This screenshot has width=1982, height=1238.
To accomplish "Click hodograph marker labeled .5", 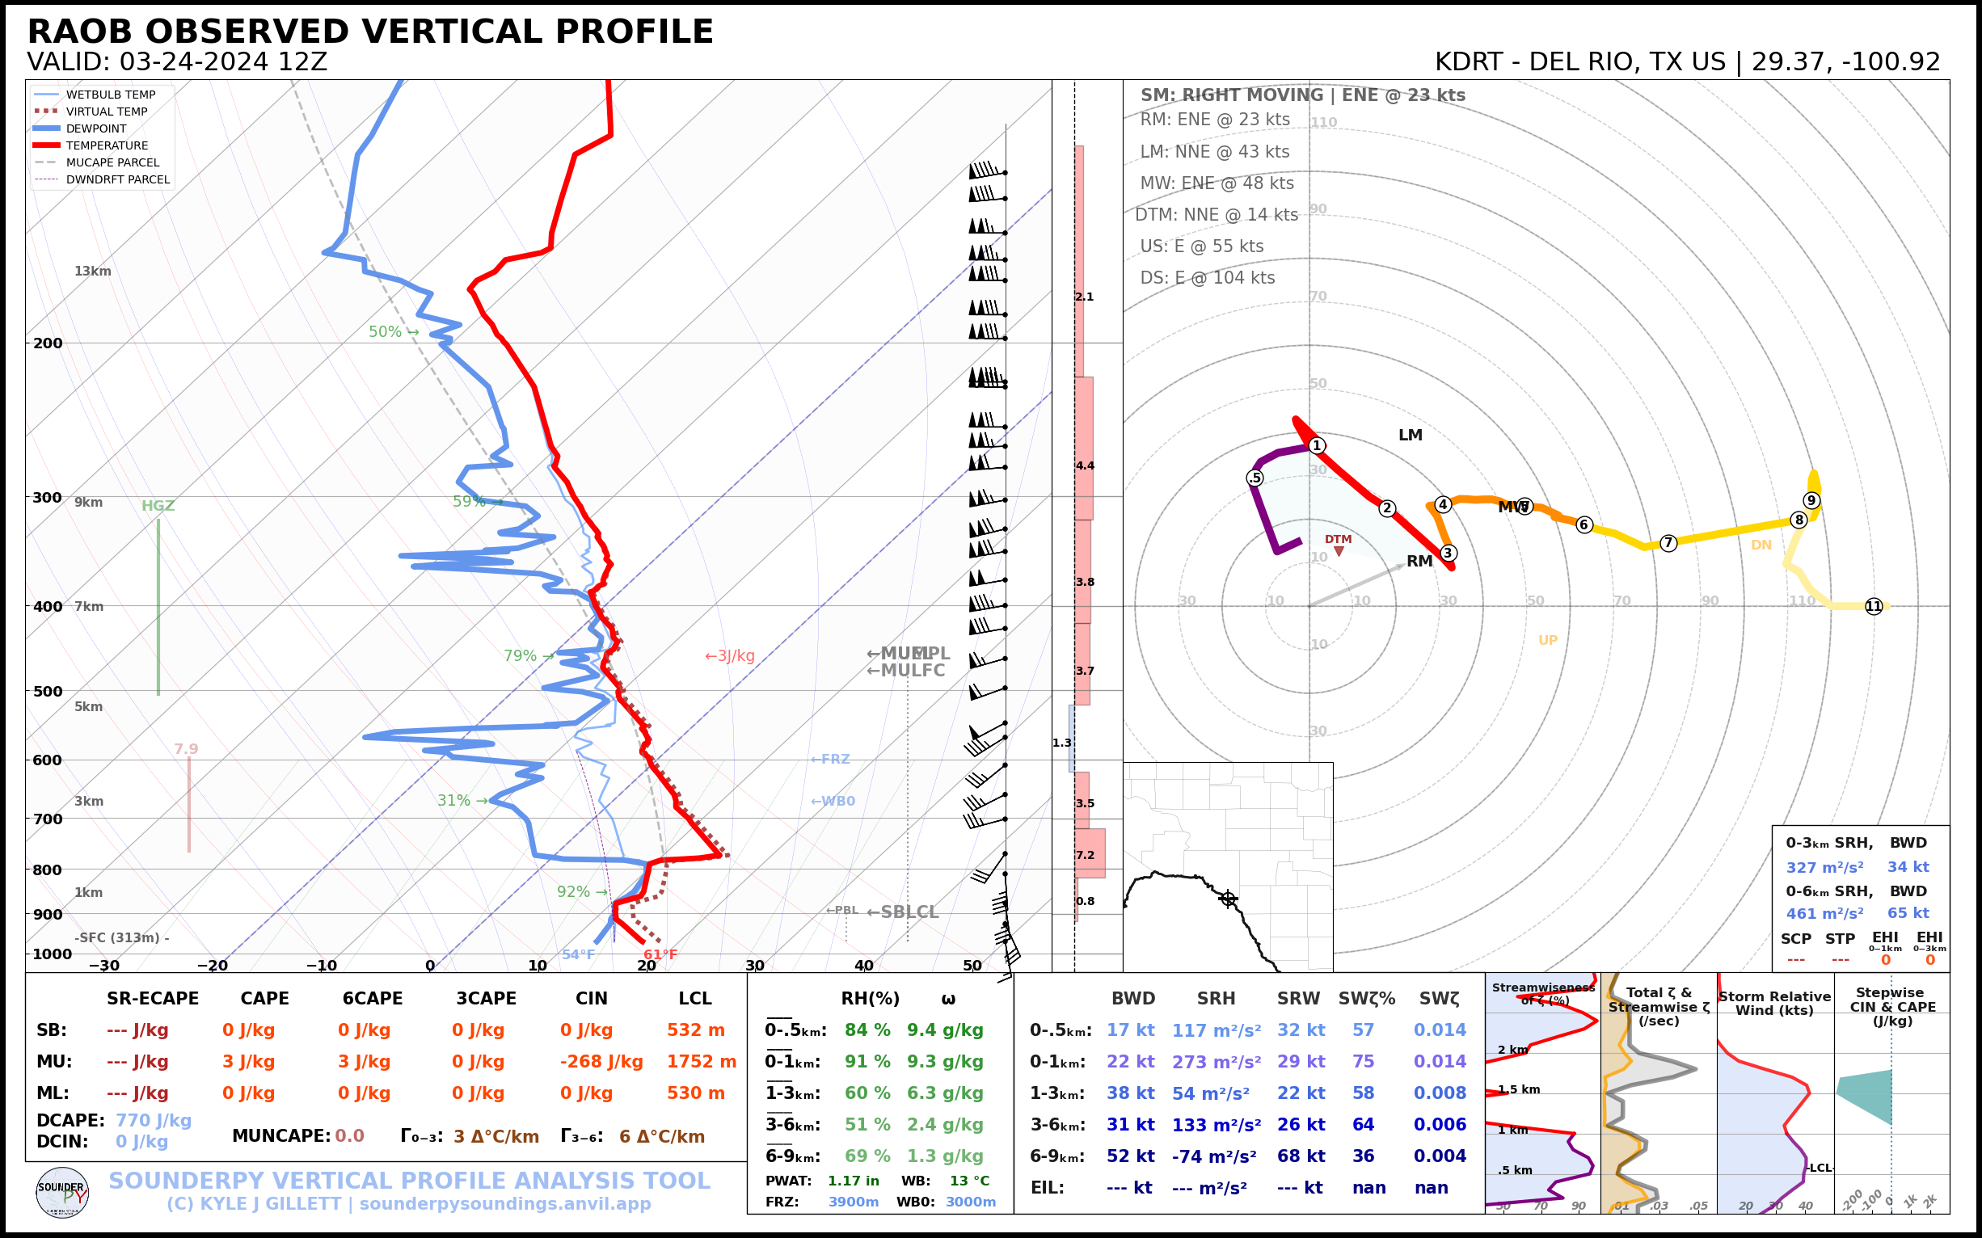I will tap(1255, 478).
